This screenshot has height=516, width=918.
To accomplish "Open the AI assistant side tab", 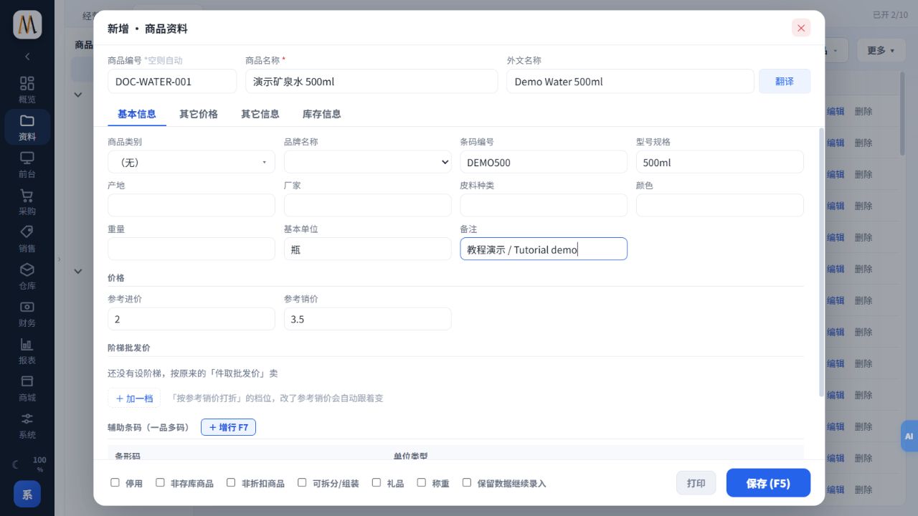I will [x=909, y=436].
